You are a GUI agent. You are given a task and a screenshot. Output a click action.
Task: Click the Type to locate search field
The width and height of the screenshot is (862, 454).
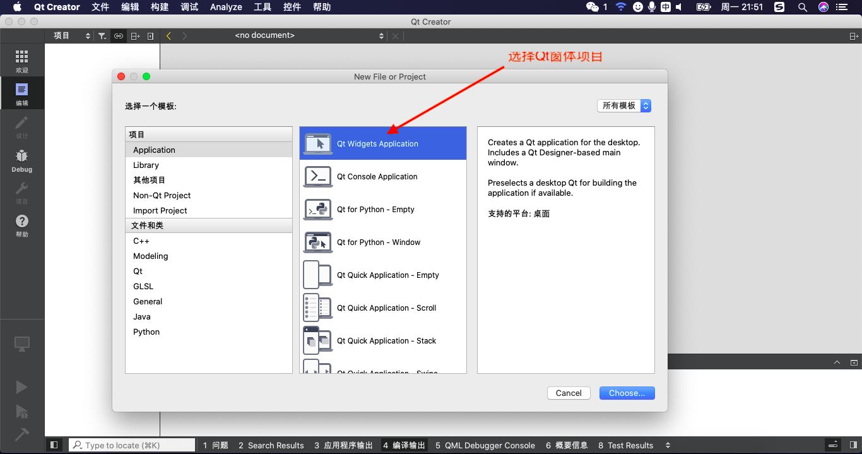click(x=132, y=445)
